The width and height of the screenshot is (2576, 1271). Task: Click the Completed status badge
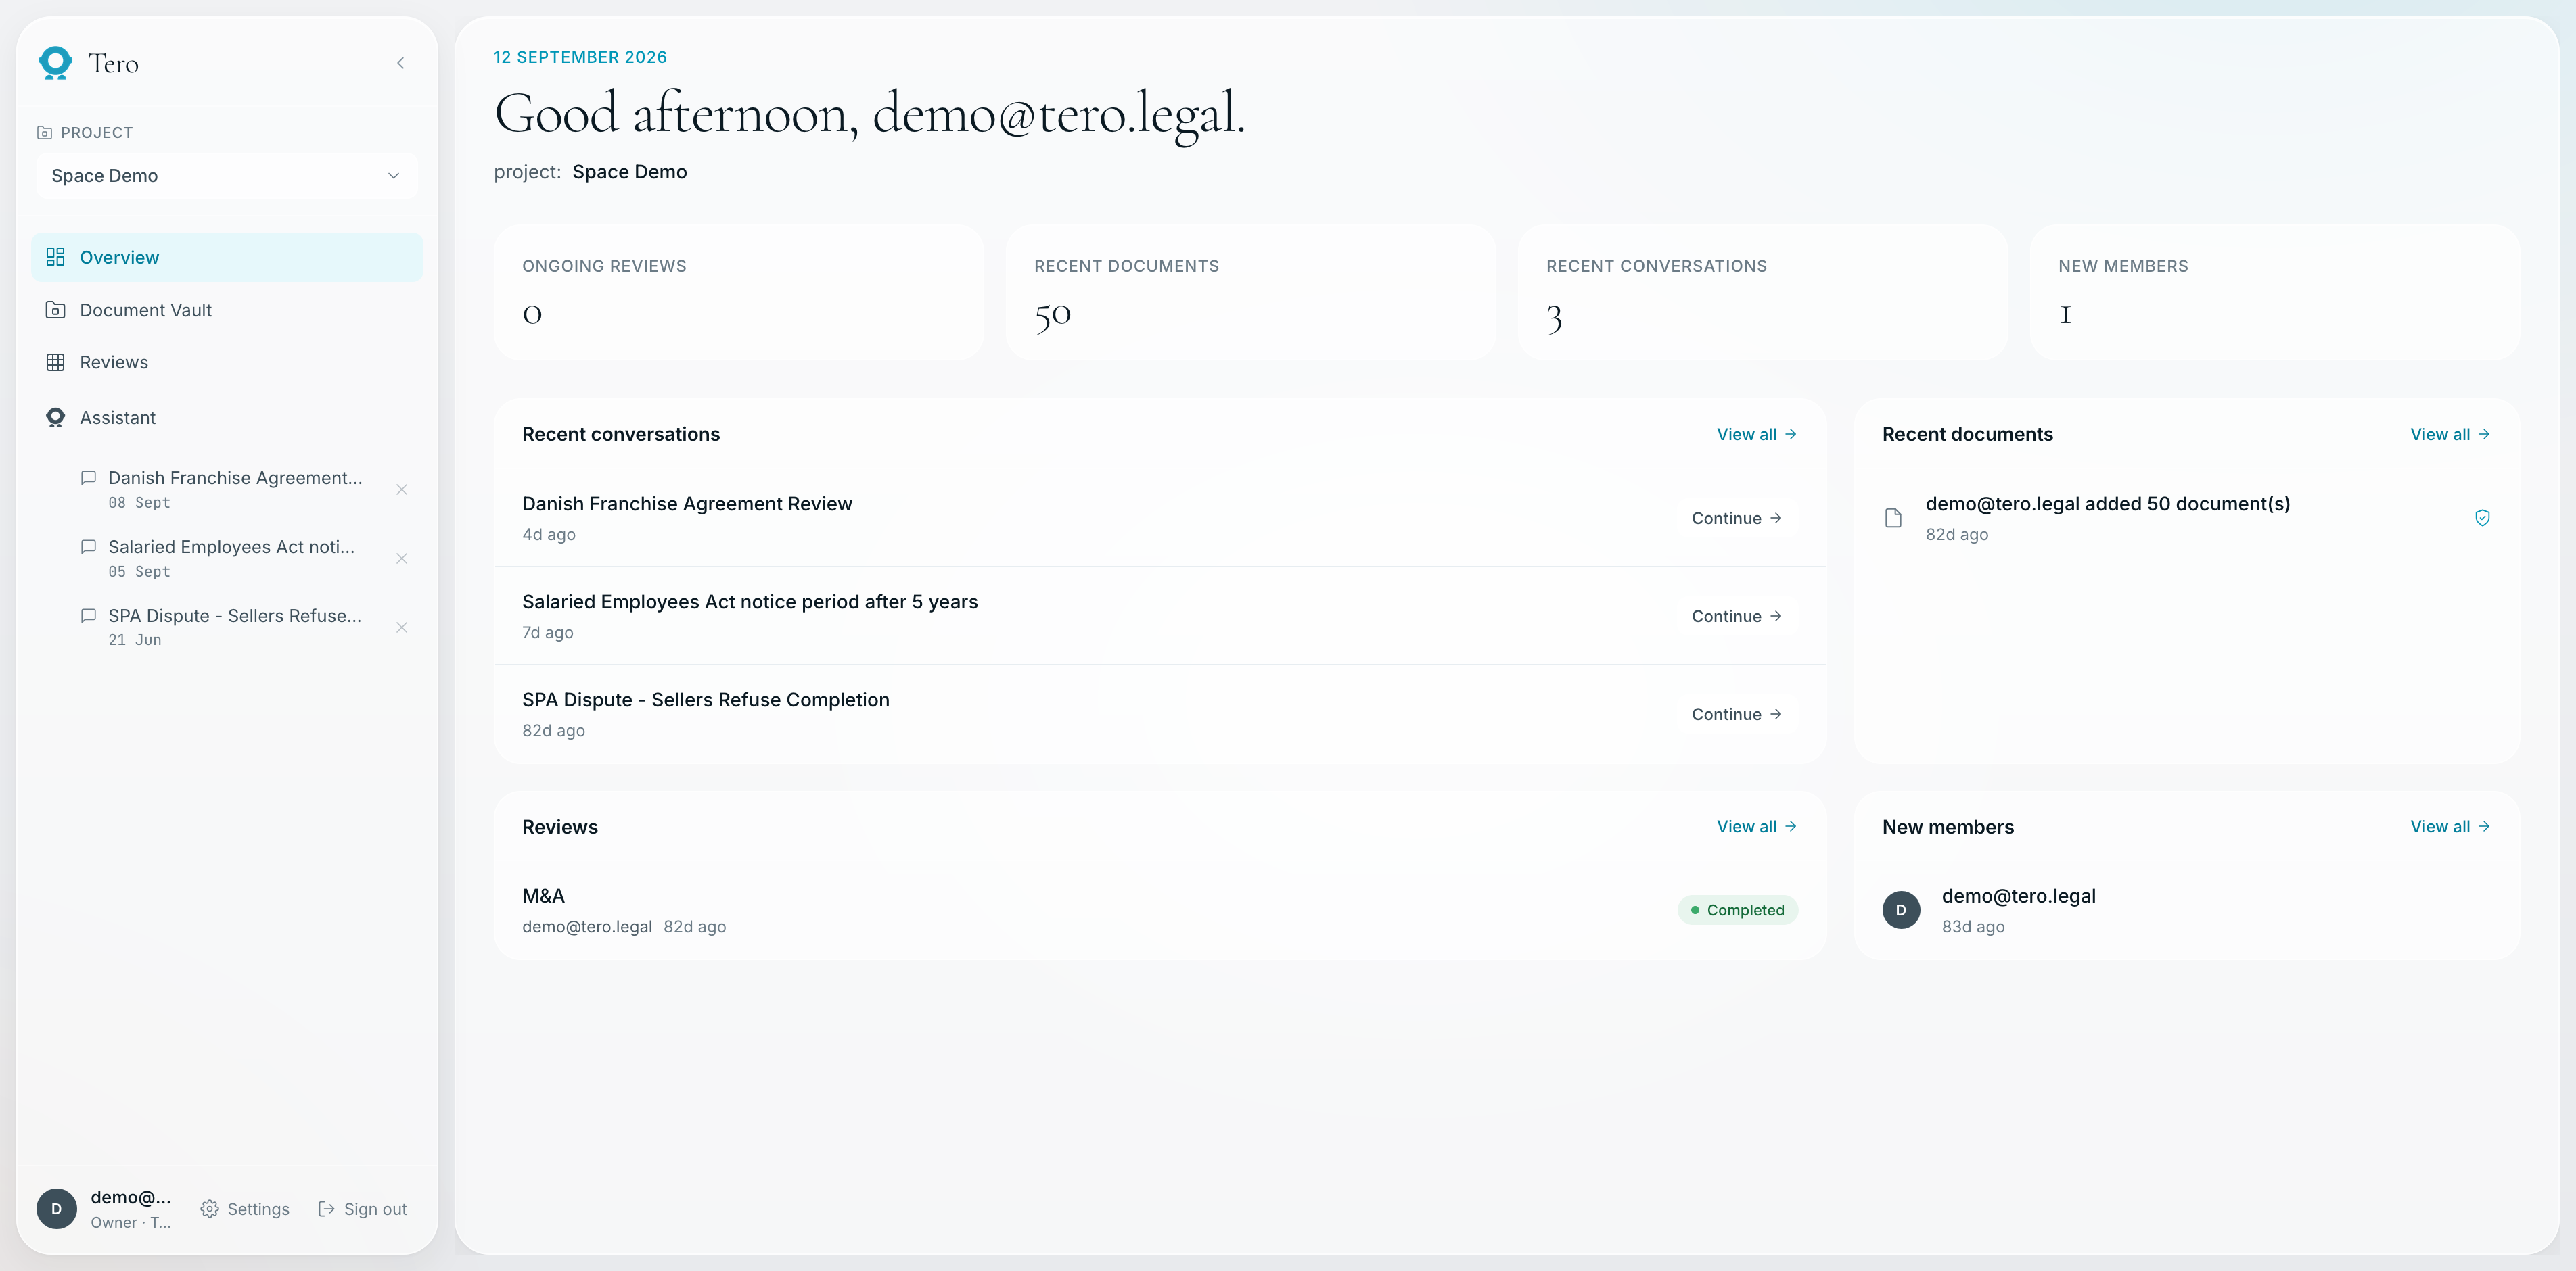coord(1737,910)
